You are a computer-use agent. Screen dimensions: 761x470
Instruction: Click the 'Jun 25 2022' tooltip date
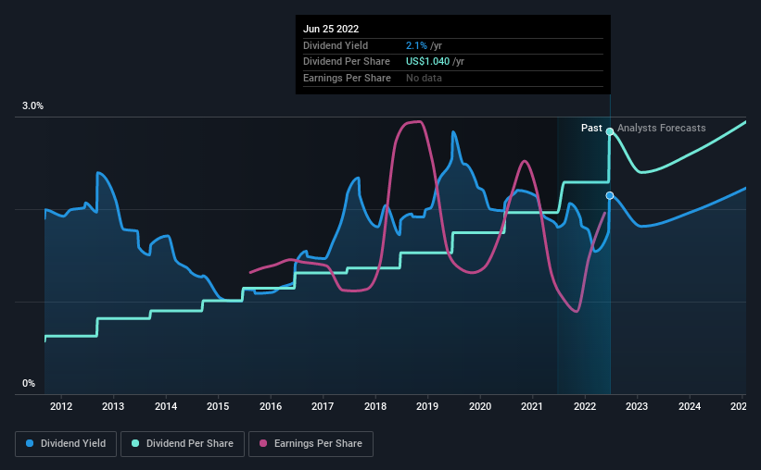tap(331, 29)
